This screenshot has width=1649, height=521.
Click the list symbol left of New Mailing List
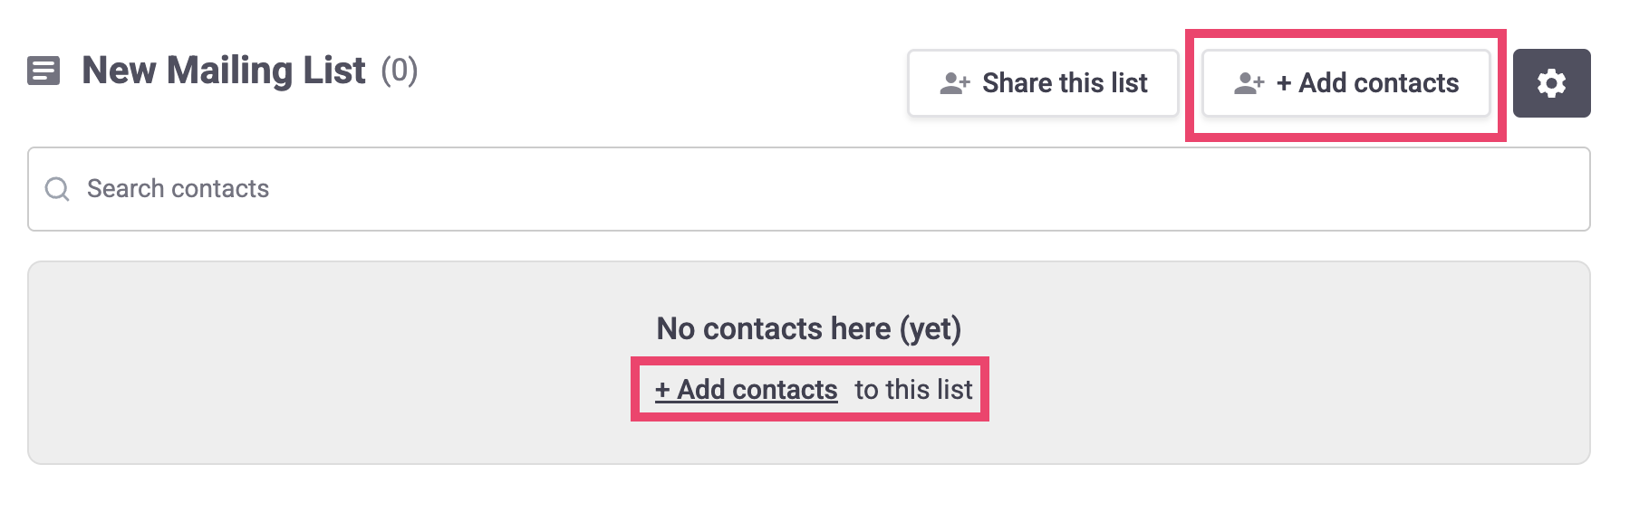click(x=44, y=70)
